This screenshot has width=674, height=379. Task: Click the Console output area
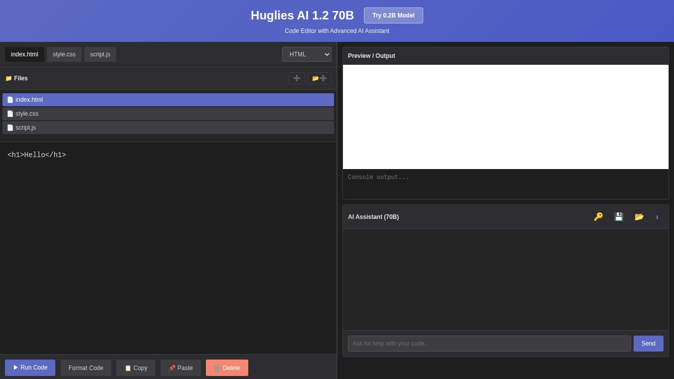505,184
